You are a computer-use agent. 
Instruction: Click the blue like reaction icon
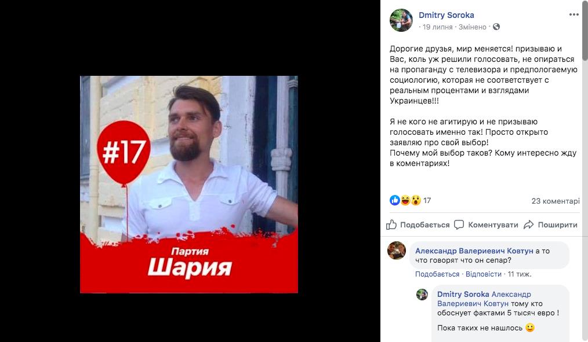tap(394, 201)
